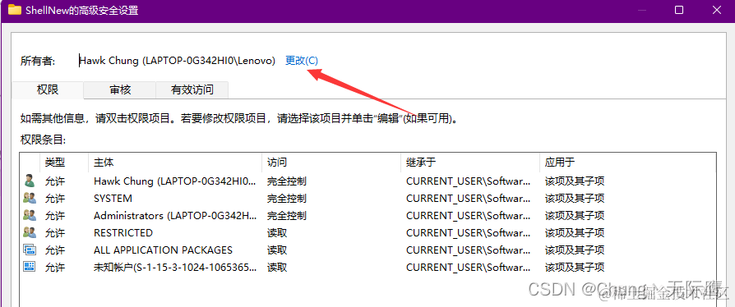Click the ALL APPLICATION PACKAGES icon
Viewport: 735px width, 307px height.
[30, 250]
